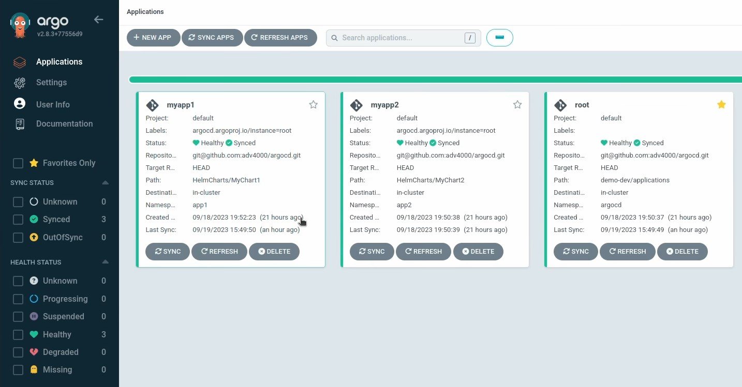Click the git icon on myapp2 card
The width and height of the screenshot is (742, 387).
click(356, 105)
